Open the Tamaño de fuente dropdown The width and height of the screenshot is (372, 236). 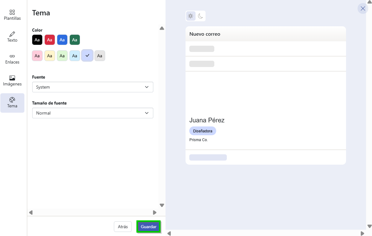(93, 113)
